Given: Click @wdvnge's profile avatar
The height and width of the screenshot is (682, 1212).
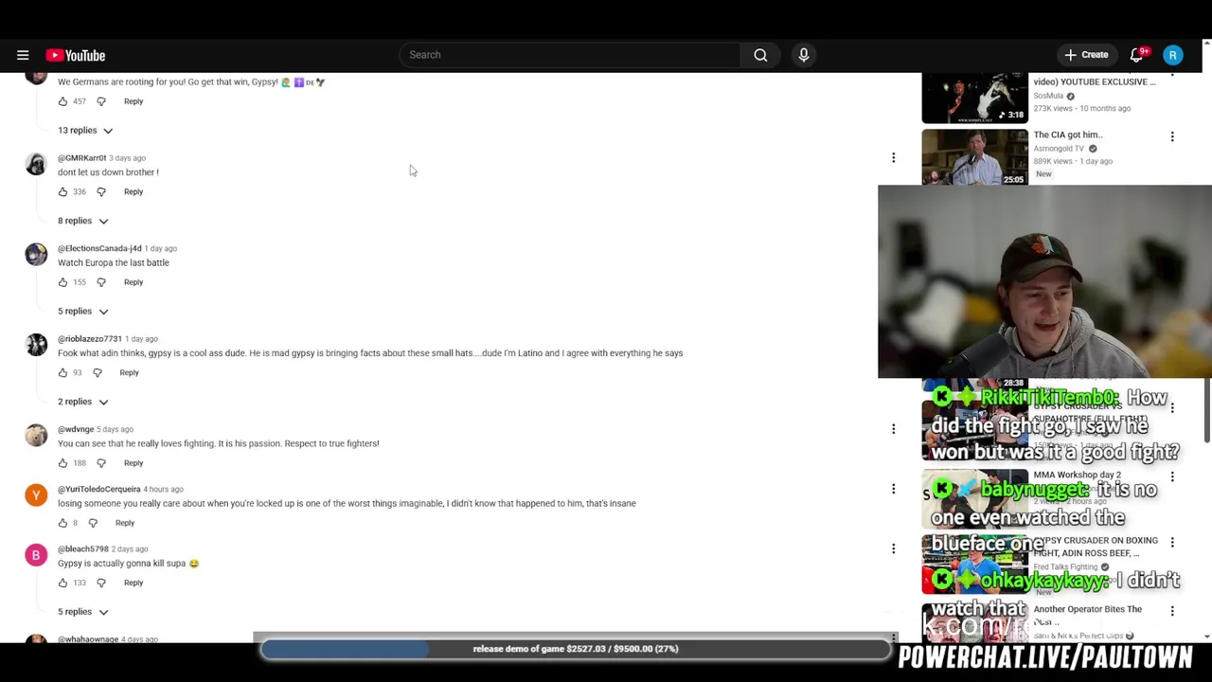Looking at the screenshot, I should pos(36,436).
